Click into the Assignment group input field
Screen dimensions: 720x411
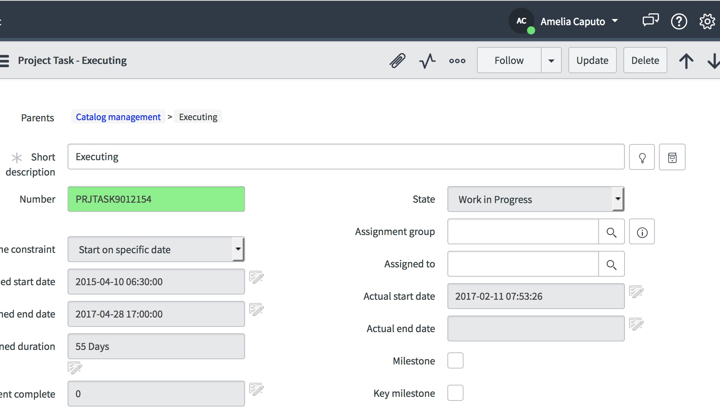click(523, 232)
